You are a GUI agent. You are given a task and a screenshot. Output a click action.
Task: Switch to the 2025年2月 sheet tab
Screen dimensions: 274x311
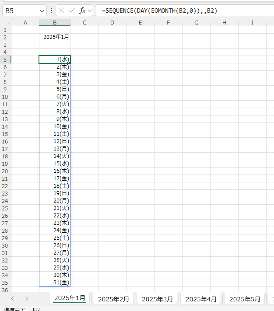[113, 299]
